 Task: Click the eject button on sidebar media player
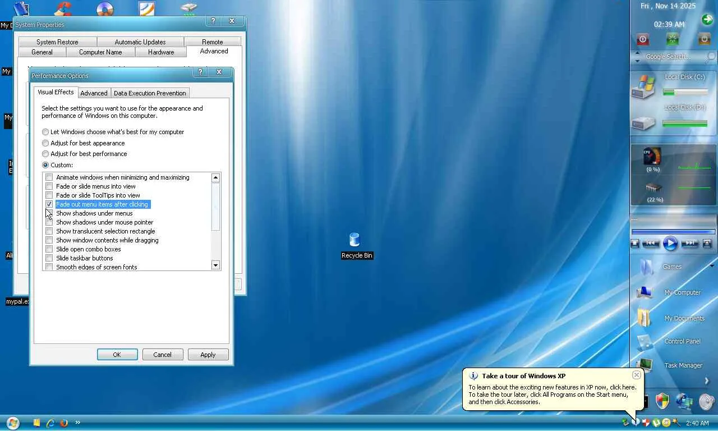pos(707,243)
